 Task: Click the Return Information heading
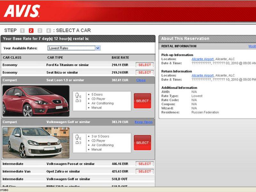177,71
